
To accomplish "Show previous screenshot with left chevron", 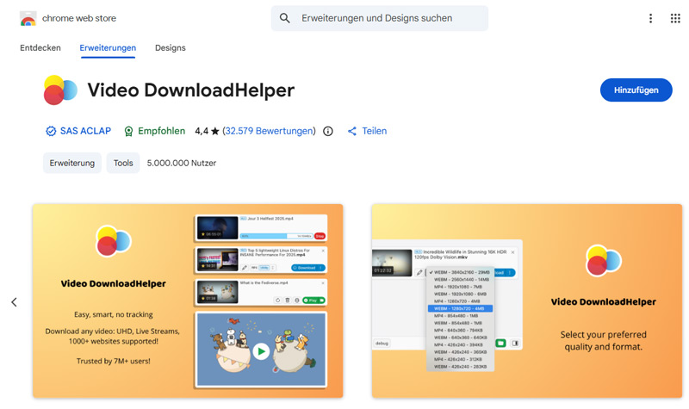I will click(14, 302).
